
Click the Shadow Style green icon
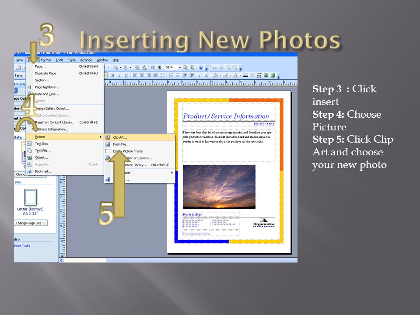tap(266, 75)
